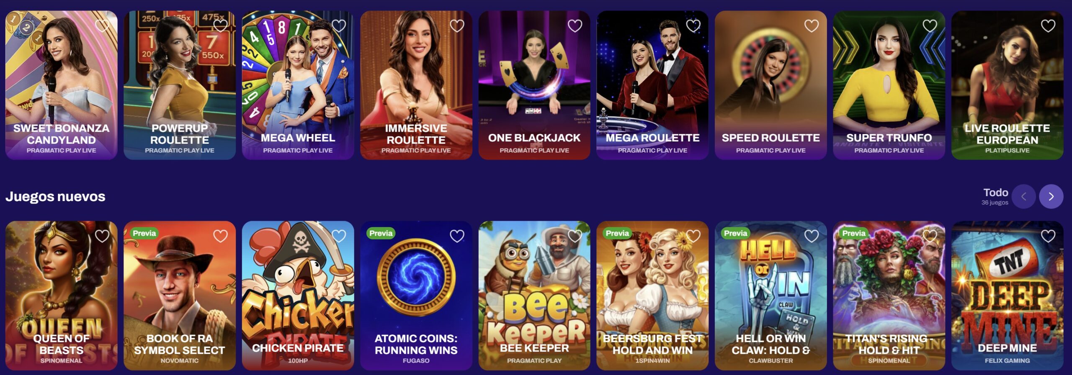Screen dimensions: 1072x375
Task: Toggle favorite heart on Super Trunfo
Action: pyautogui.click(x=930, y=26)
